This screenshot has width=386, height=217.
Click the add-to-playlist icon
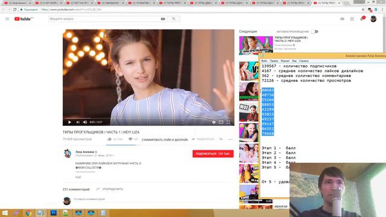(x=221, y=139)
